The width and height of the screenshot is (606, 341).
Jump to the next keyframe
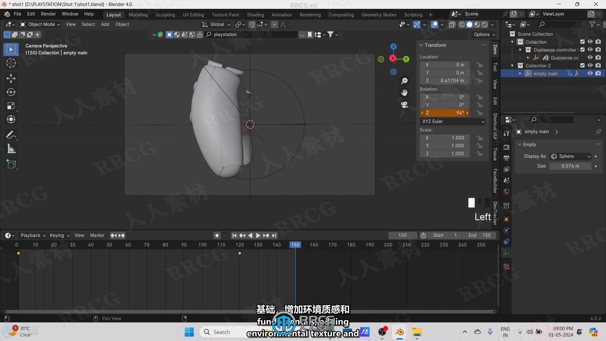266,236
